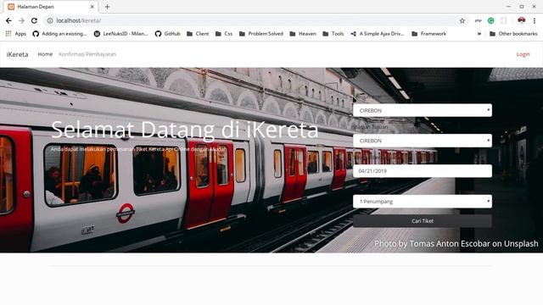The height and width of the screenshot is (305, 543).
Task: Click the browser back arrow
Action: (x=8, y=20)
